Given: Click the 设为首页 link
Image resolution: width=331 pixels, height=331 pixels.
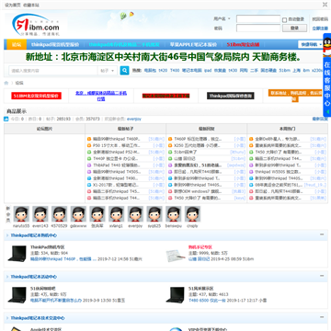Looking at the screenshot, I should click(13, 5).
